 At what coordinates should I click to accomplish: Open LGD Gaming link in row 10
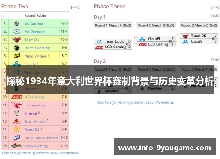click(34, 97)
